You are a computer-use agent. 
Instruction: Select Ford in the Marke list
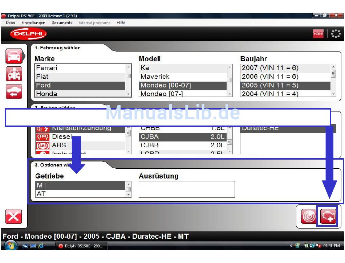(80, 86)
